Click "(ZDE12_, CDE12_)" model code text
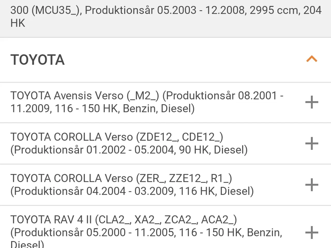 pyautogui.click(x=181, y=137)
